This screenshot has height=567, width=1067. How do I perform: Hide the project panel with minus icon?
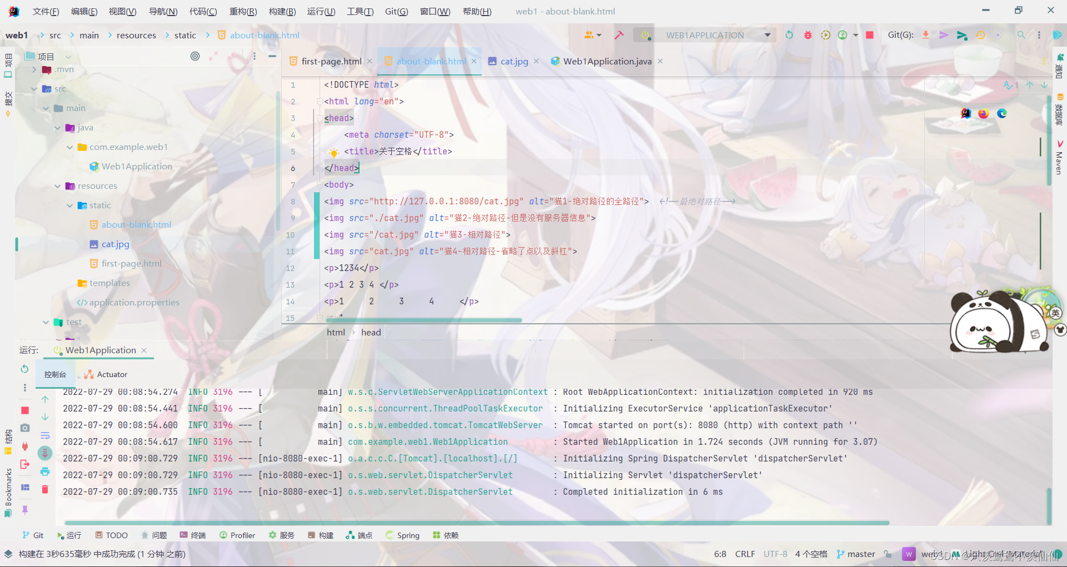point(272,56)
